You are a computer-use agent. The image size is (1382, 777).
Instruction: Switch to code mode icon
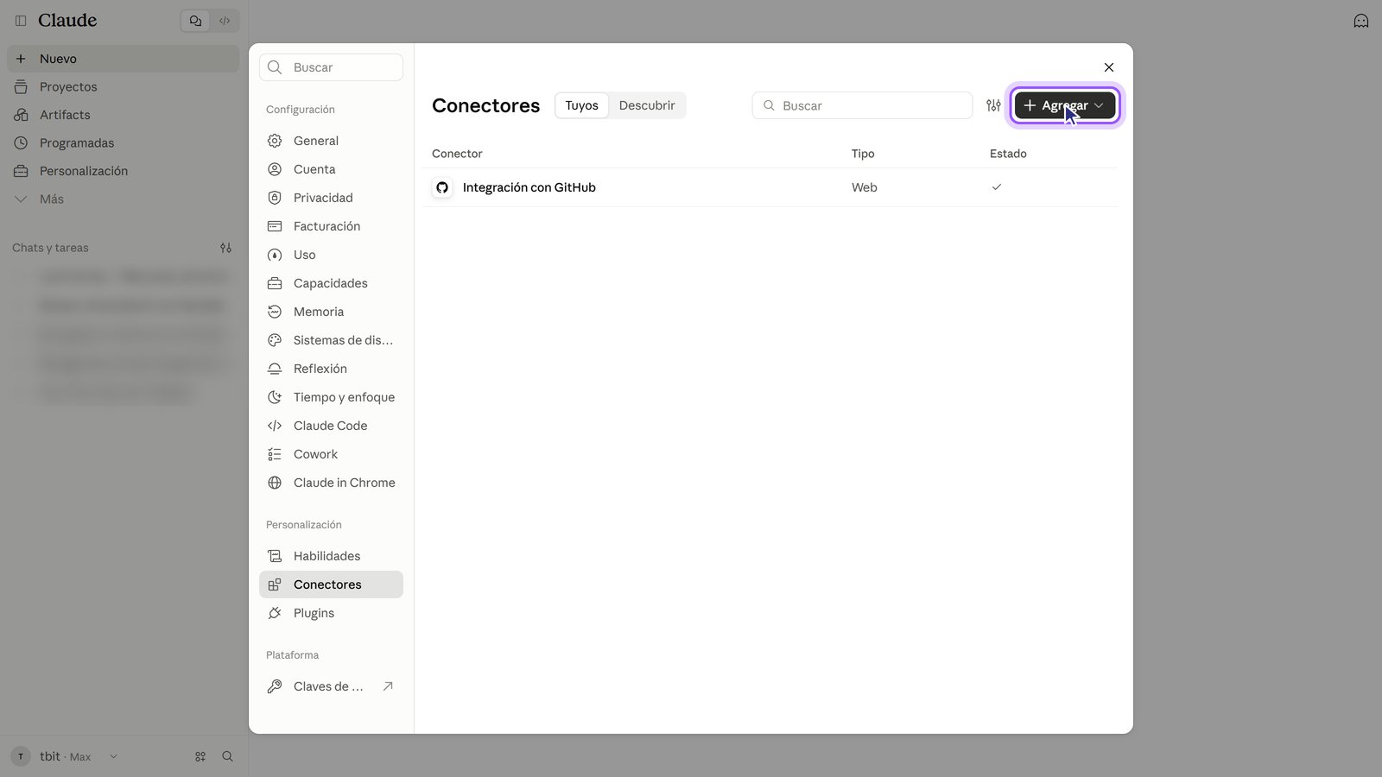coord(225,21)
